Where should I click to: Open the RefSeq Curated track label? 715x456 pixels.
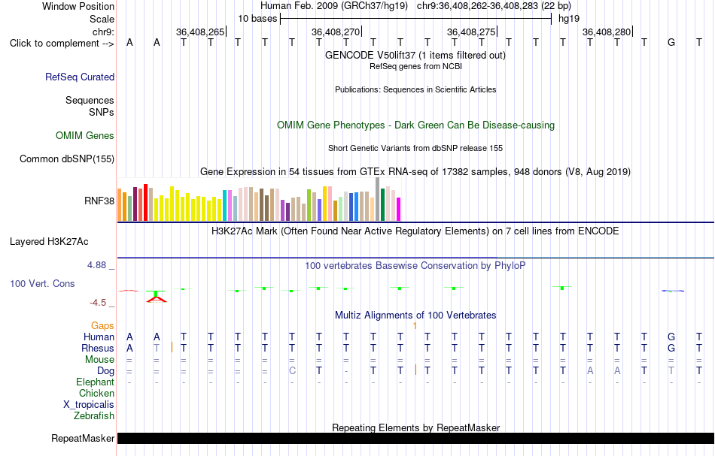click(80, 77)
